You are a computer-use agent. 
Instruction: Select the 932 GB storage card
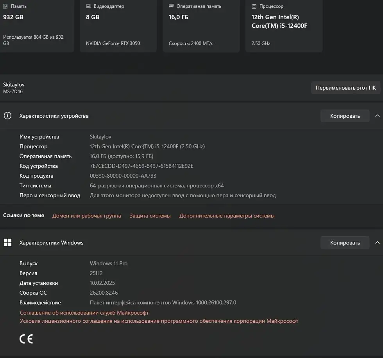[x=37, y=26]
